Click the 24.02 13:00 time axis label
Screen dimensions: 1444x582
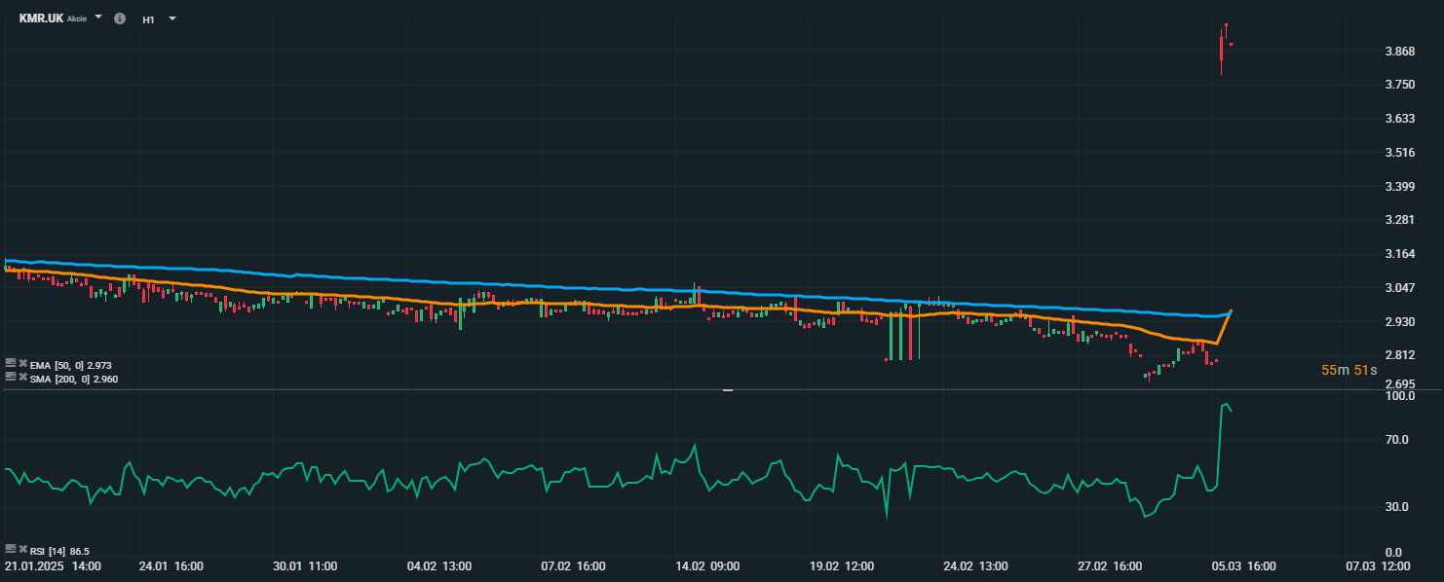click(975, 565)
